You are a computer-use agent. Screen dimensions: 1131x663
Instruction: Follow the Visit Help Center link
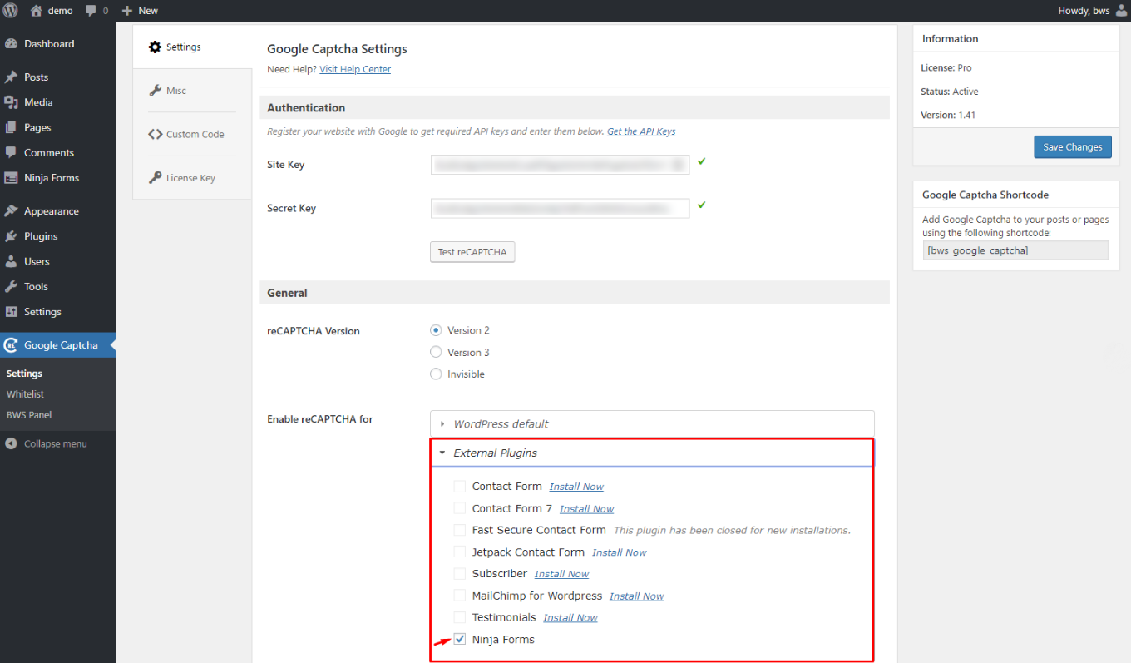(x=355, y=69)
